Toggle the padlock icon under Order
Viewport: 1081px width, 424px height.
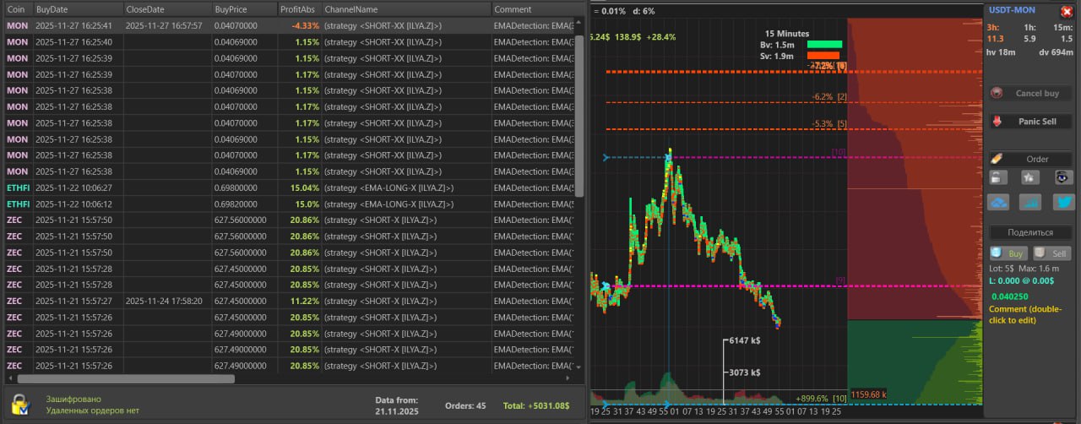point(997,177)
